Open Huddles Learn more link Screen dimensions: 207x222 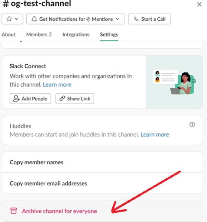pyautogui.click(x=155, y=135)
